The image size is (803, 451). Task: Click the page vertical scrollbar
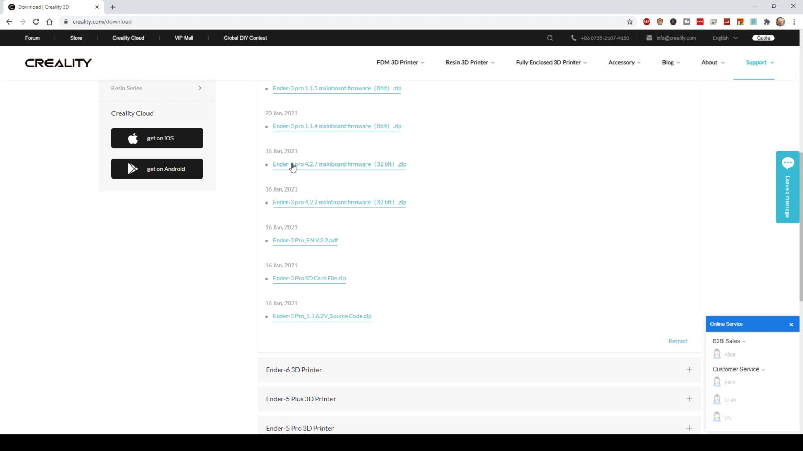click(800, 224)
